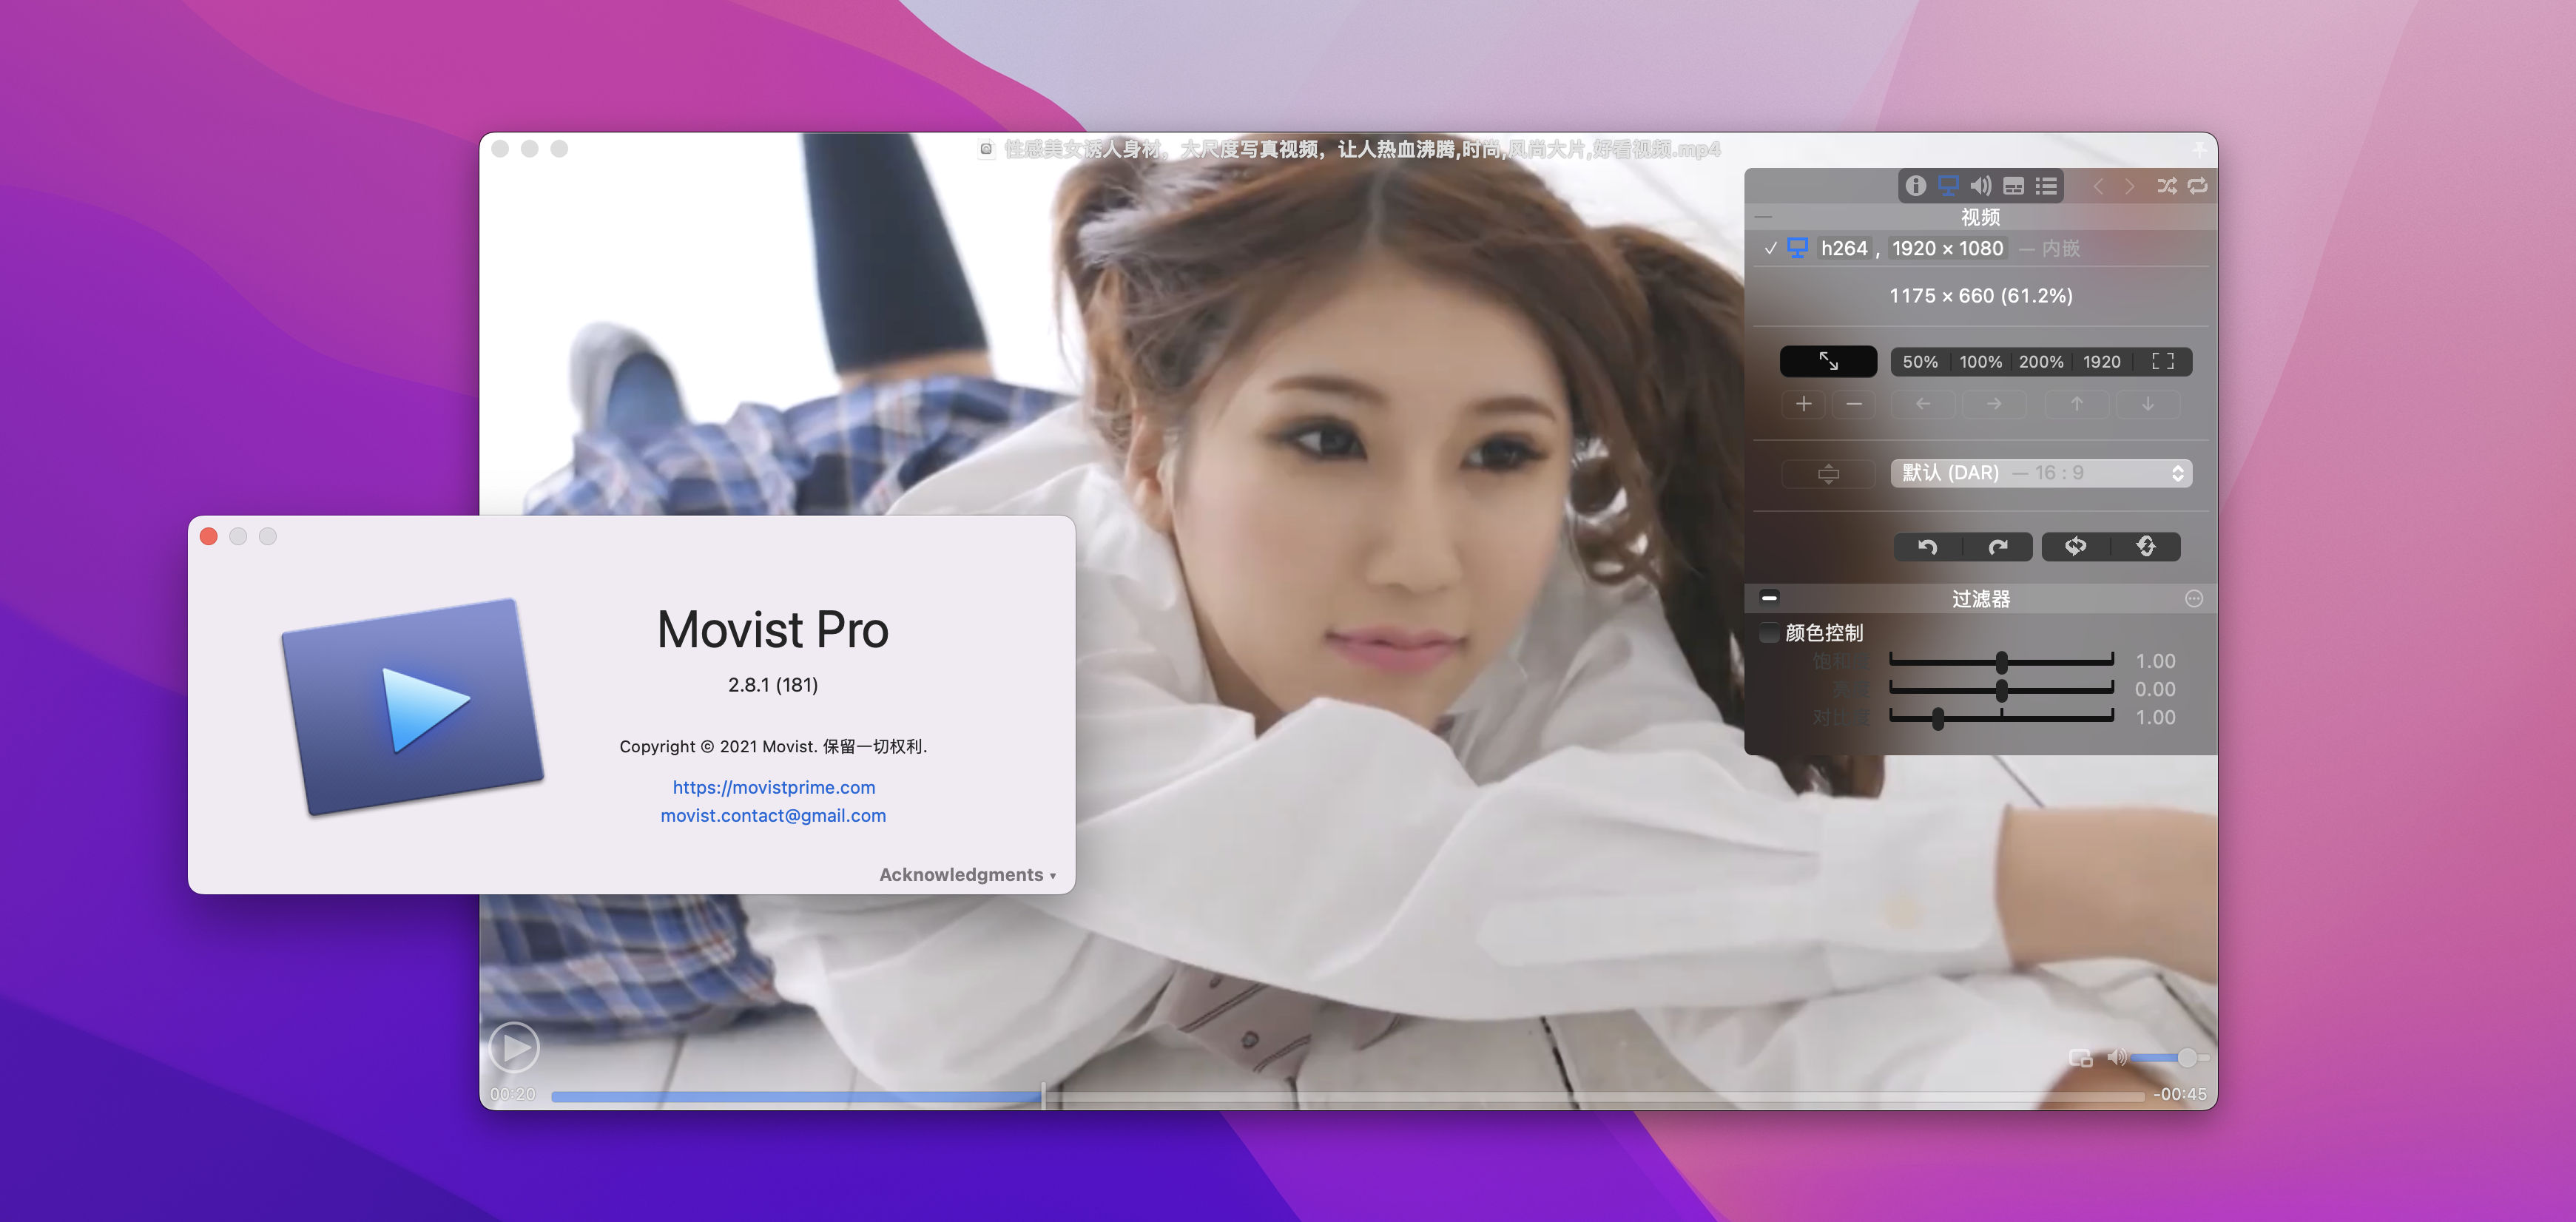
Task: Collapse the 视频 section with the dash
Action: (x=1764, y=217)
